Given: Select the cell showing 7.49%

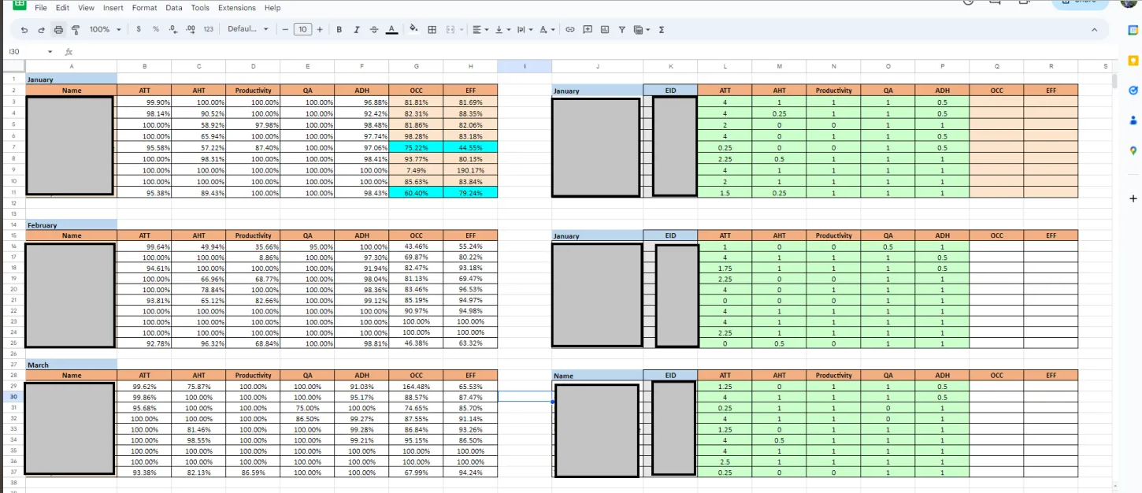Looking at the screenshot, I should pos(416,170).
